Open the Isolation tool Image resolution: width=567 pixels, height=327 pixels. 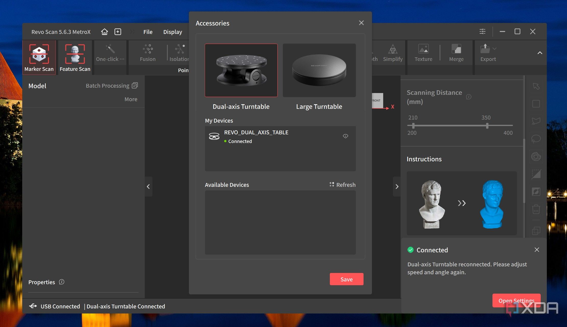[179, 53]
